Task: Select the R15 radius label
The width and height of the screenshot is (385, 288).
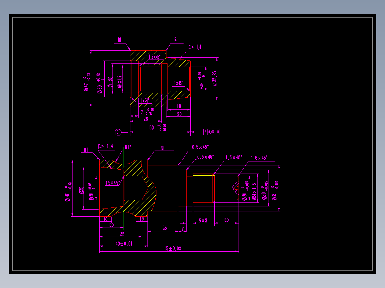Action: coord(128,147)
